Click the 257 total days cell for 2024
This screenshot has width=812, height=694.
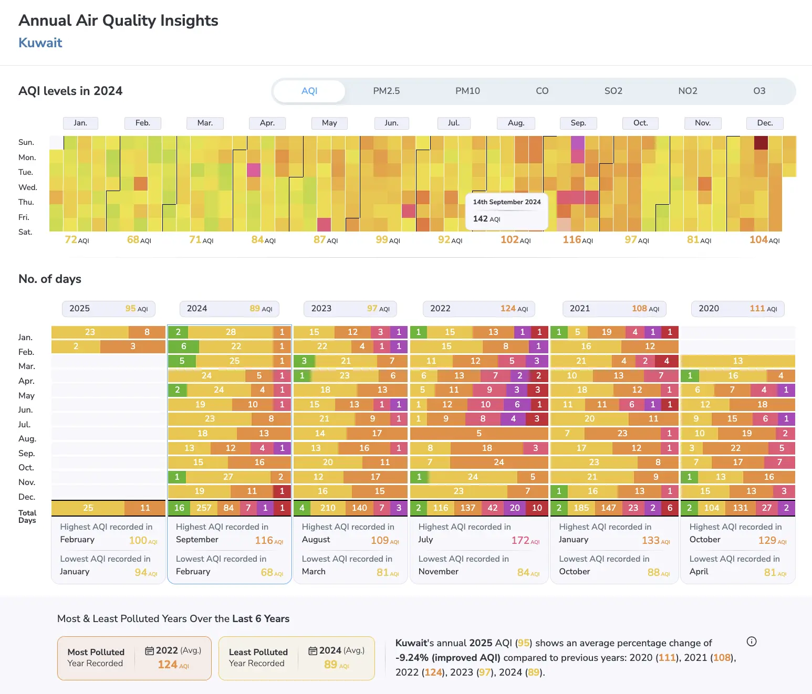(x=204, y=508)
